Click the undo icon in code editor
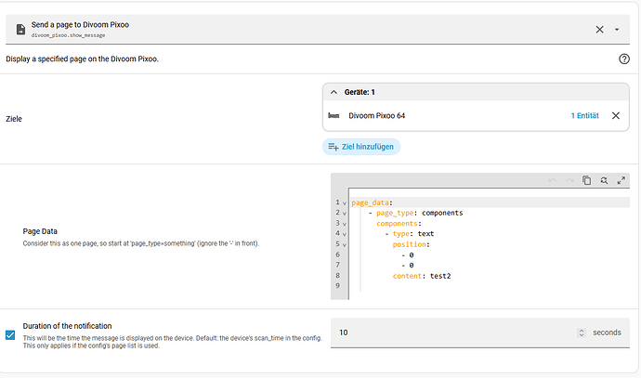Viewport: 641px width, 378px height. (553, 180)
